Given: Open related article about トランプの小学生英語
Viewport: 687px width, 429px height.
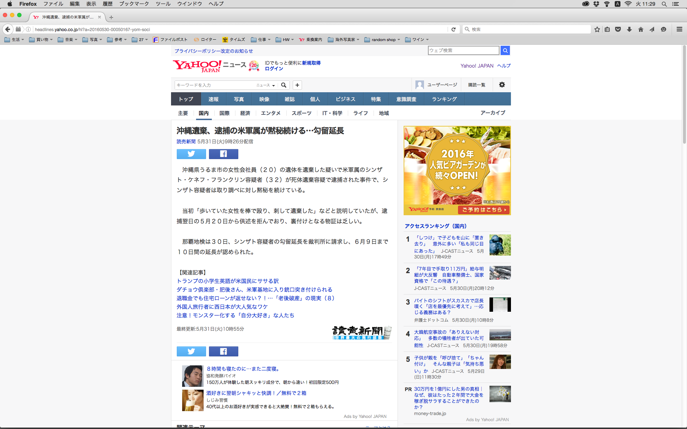Looking at the screenshot, I should tap(228, 281).
